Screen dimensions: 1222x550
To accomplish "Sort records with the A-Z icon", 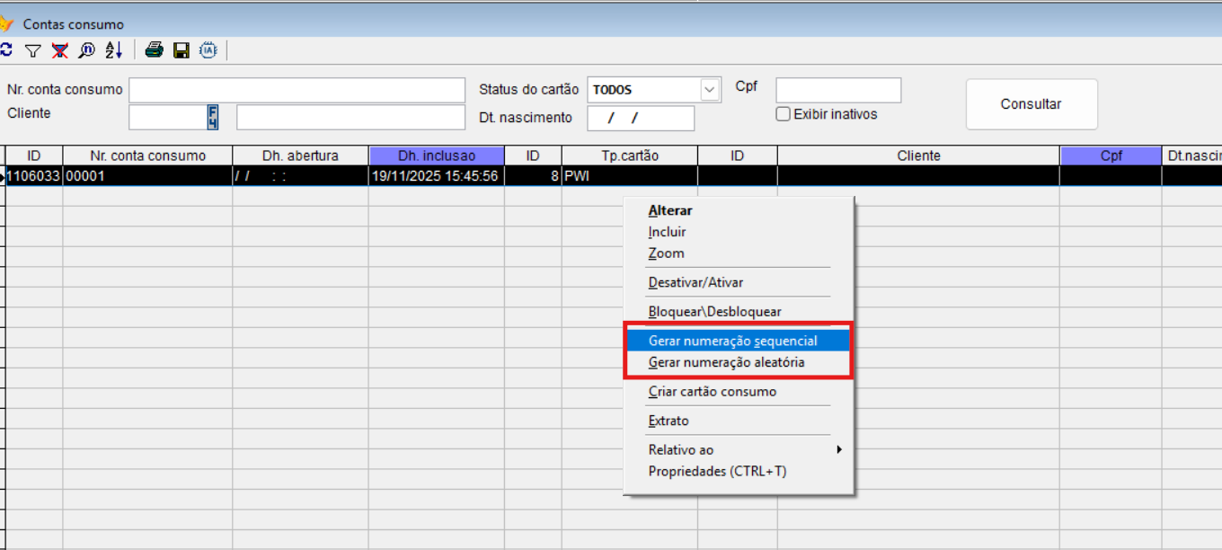I will click(x=113, y=50).
